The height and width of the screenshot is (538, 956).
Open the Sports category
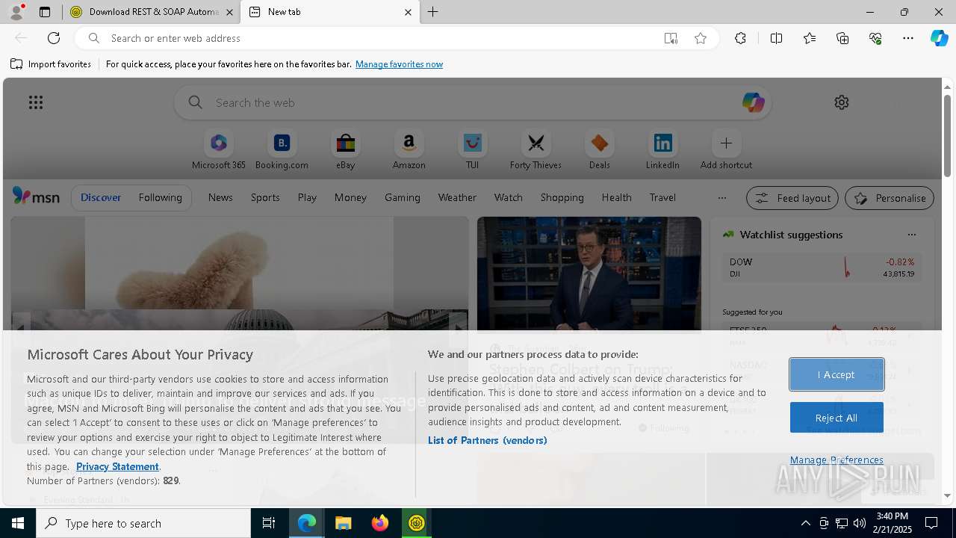pyautogui.click(x=265, y=197)
